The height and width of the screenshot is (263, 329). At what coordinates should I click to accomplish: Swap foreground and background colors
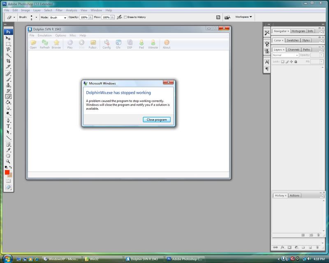point(11,167)
